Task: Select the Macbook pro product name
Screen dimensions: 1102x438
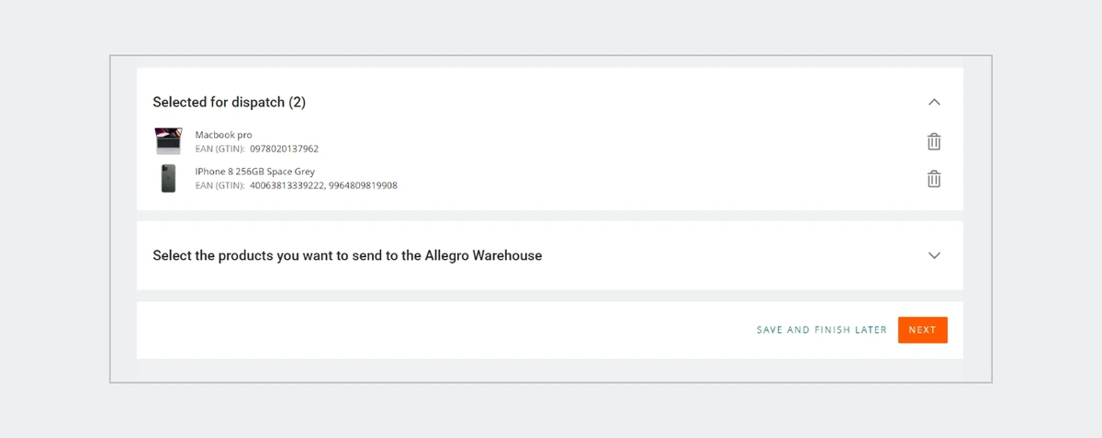Action: coord(223,135)
